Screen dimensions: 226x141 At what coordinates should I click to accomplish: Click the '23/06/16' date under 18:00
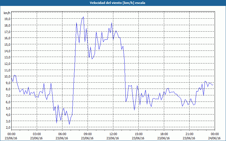click(164, 138)
